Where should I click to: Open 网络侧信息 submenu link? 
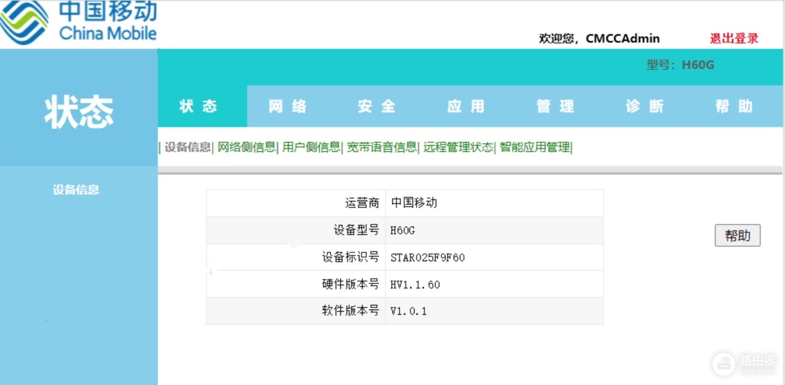246,147
